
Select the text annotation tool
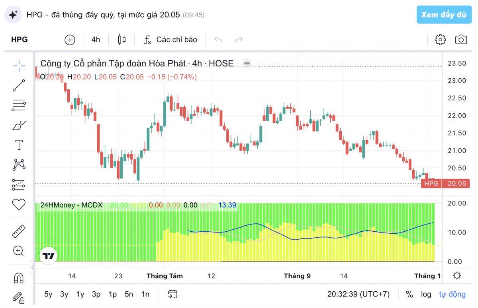[19, 145]
